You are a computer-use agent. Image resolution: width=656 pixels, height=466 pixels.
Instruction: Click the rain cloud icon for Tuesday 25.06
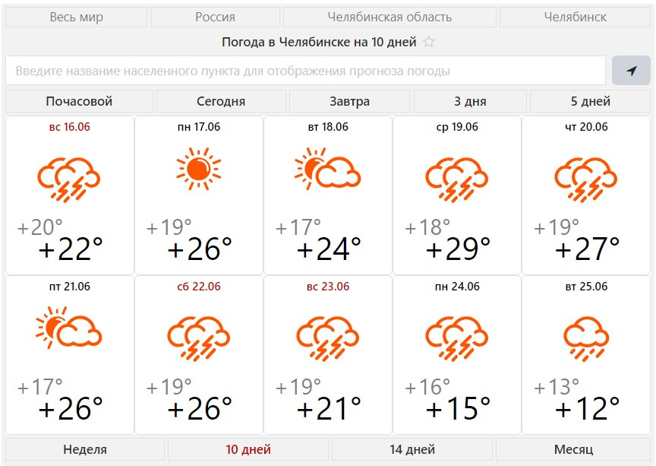tap(585, 336)
